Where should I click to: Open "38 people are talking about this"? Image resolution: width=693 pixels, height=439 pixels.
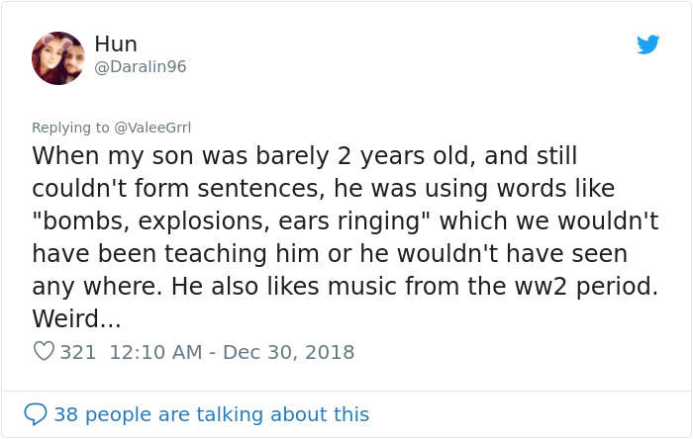tap(211, 414)
